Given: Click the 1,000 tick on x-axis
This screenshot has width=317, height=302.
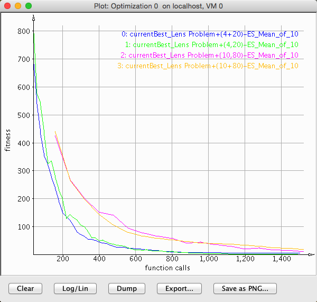Looking at the screenshot, I should tap(208, 259).
